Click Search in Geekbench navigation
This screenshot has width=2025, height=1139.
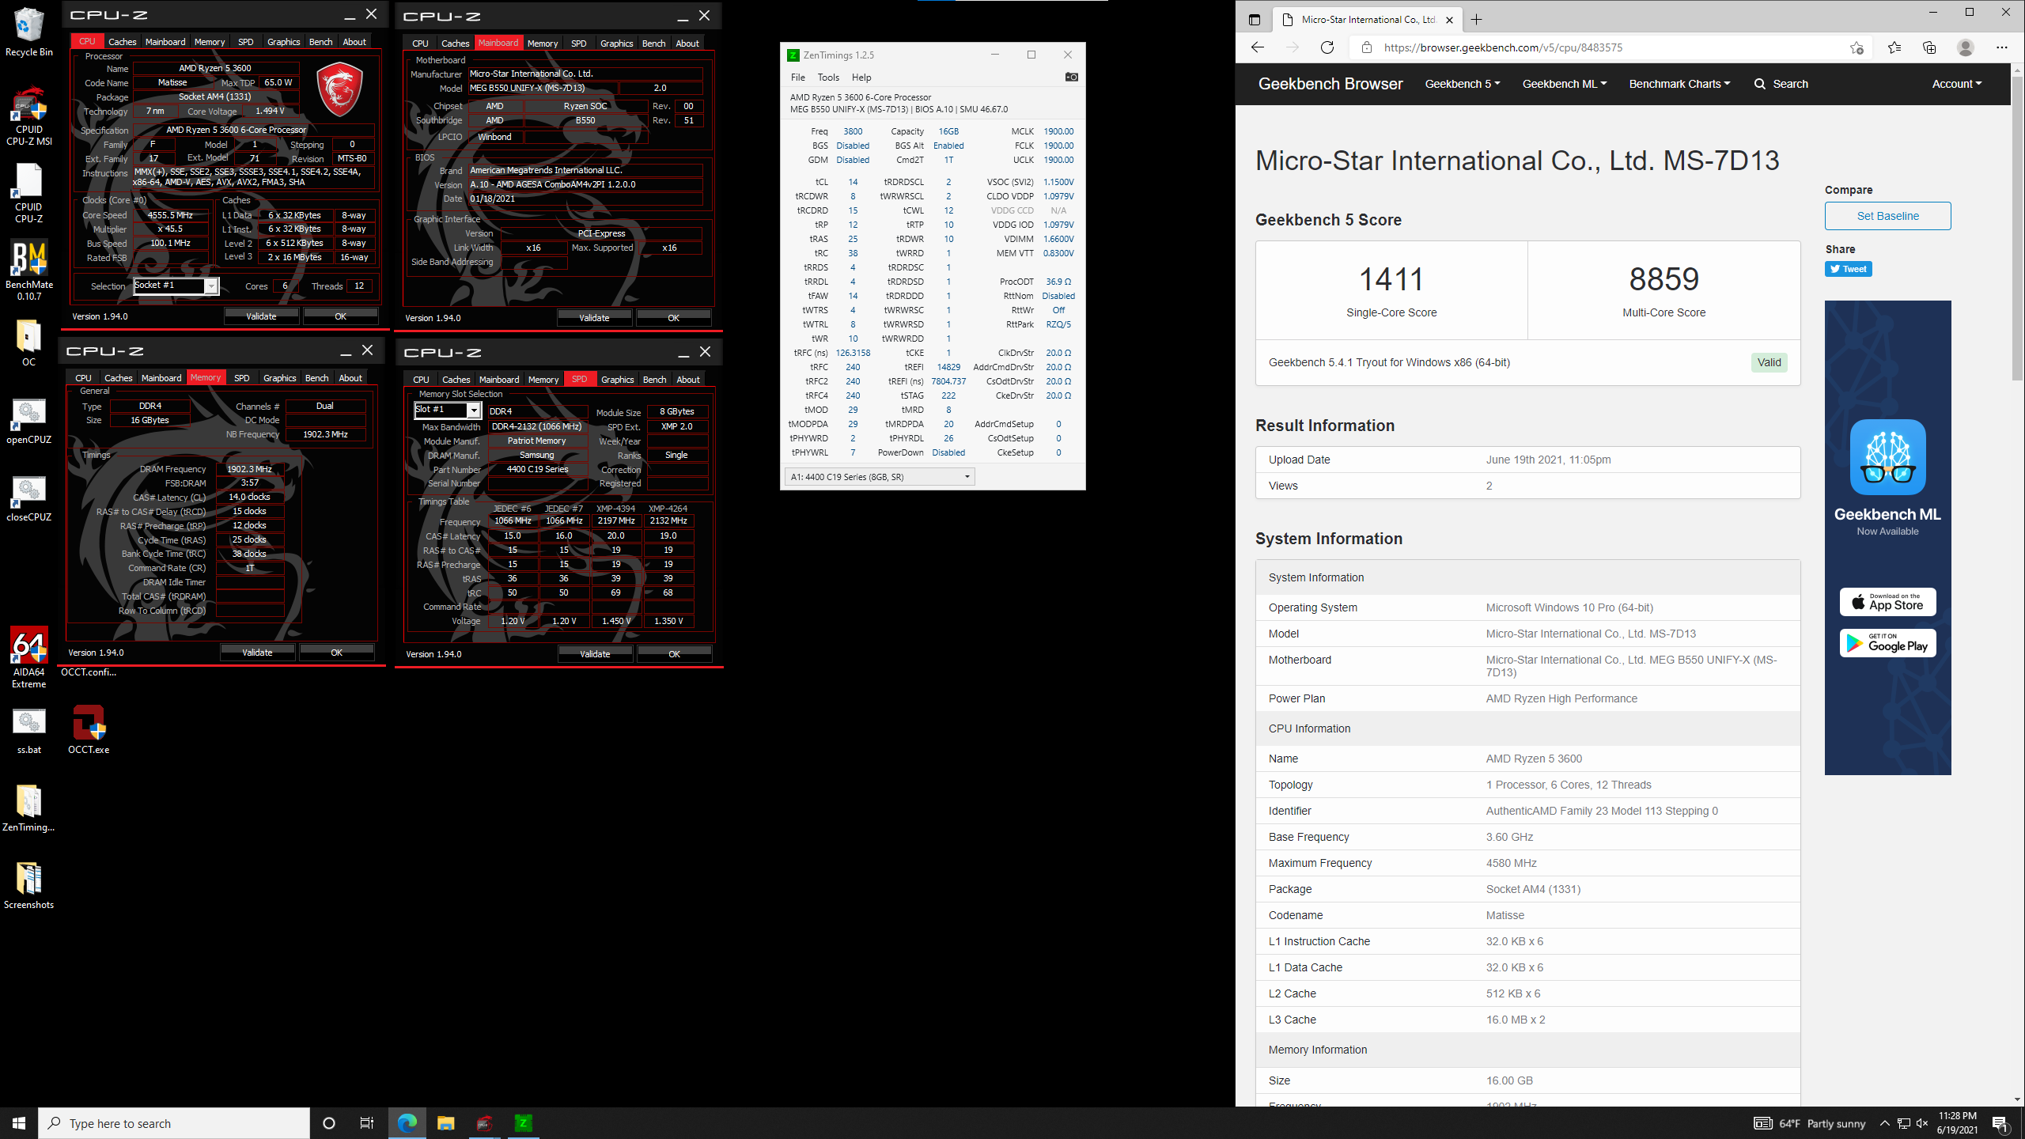[x=1781, y=84]
